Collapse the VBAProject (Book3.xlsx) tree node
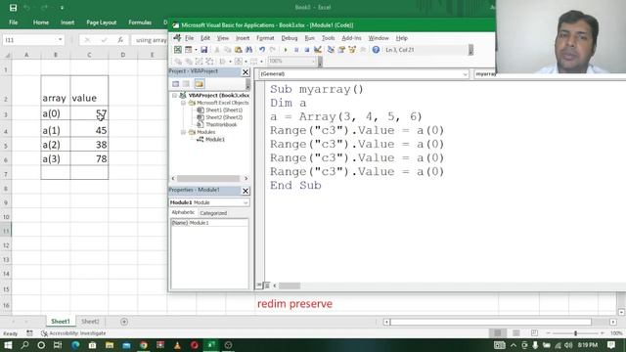This screenshot has width=626, height=352. [174, 96]
